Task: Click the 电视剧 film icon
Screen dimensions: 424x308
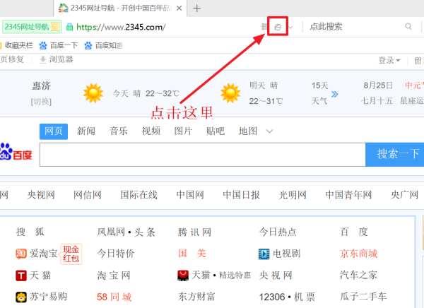Action: coord(264,254)
